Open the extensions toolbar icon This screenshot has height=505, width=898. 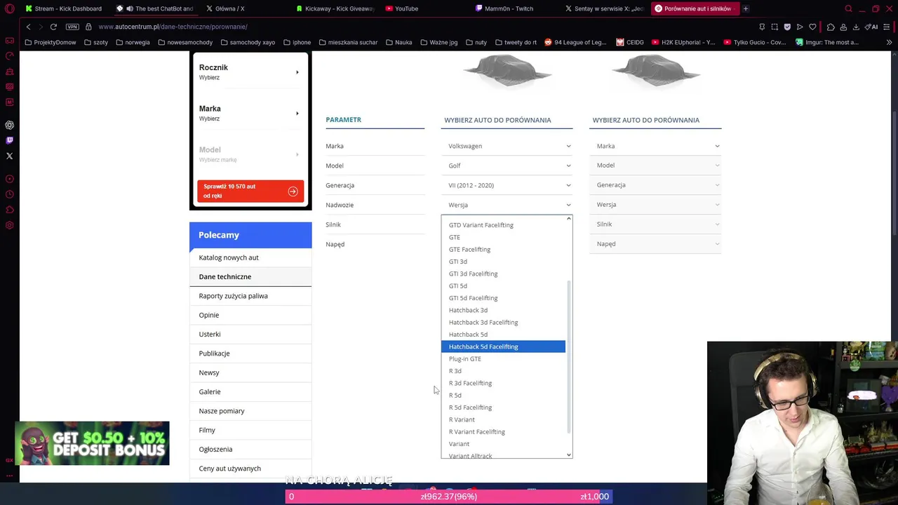pos(831,27)
